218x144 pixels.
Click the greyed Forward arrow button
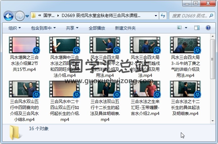[20, 16]
